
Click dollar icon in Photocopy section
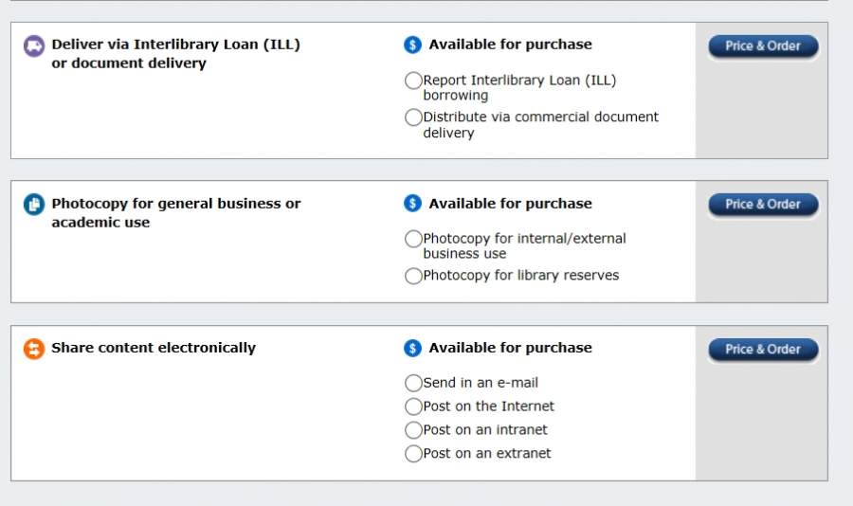[x=412, y=204]
